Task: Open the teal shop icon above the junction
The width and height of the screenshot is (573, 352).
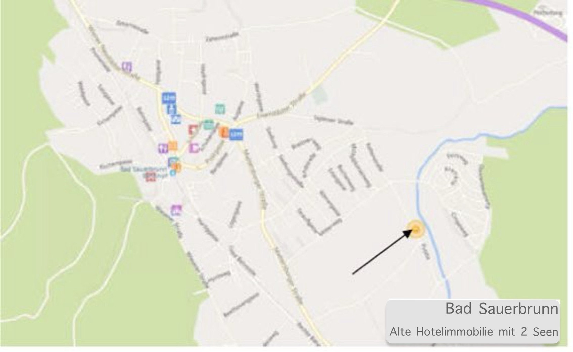Action: point(220,109)
